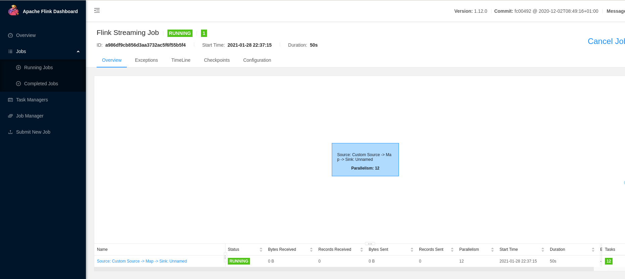625x279 pixels.
Task: Click the Version: 1.12.0 text
Action: point(471,11)
